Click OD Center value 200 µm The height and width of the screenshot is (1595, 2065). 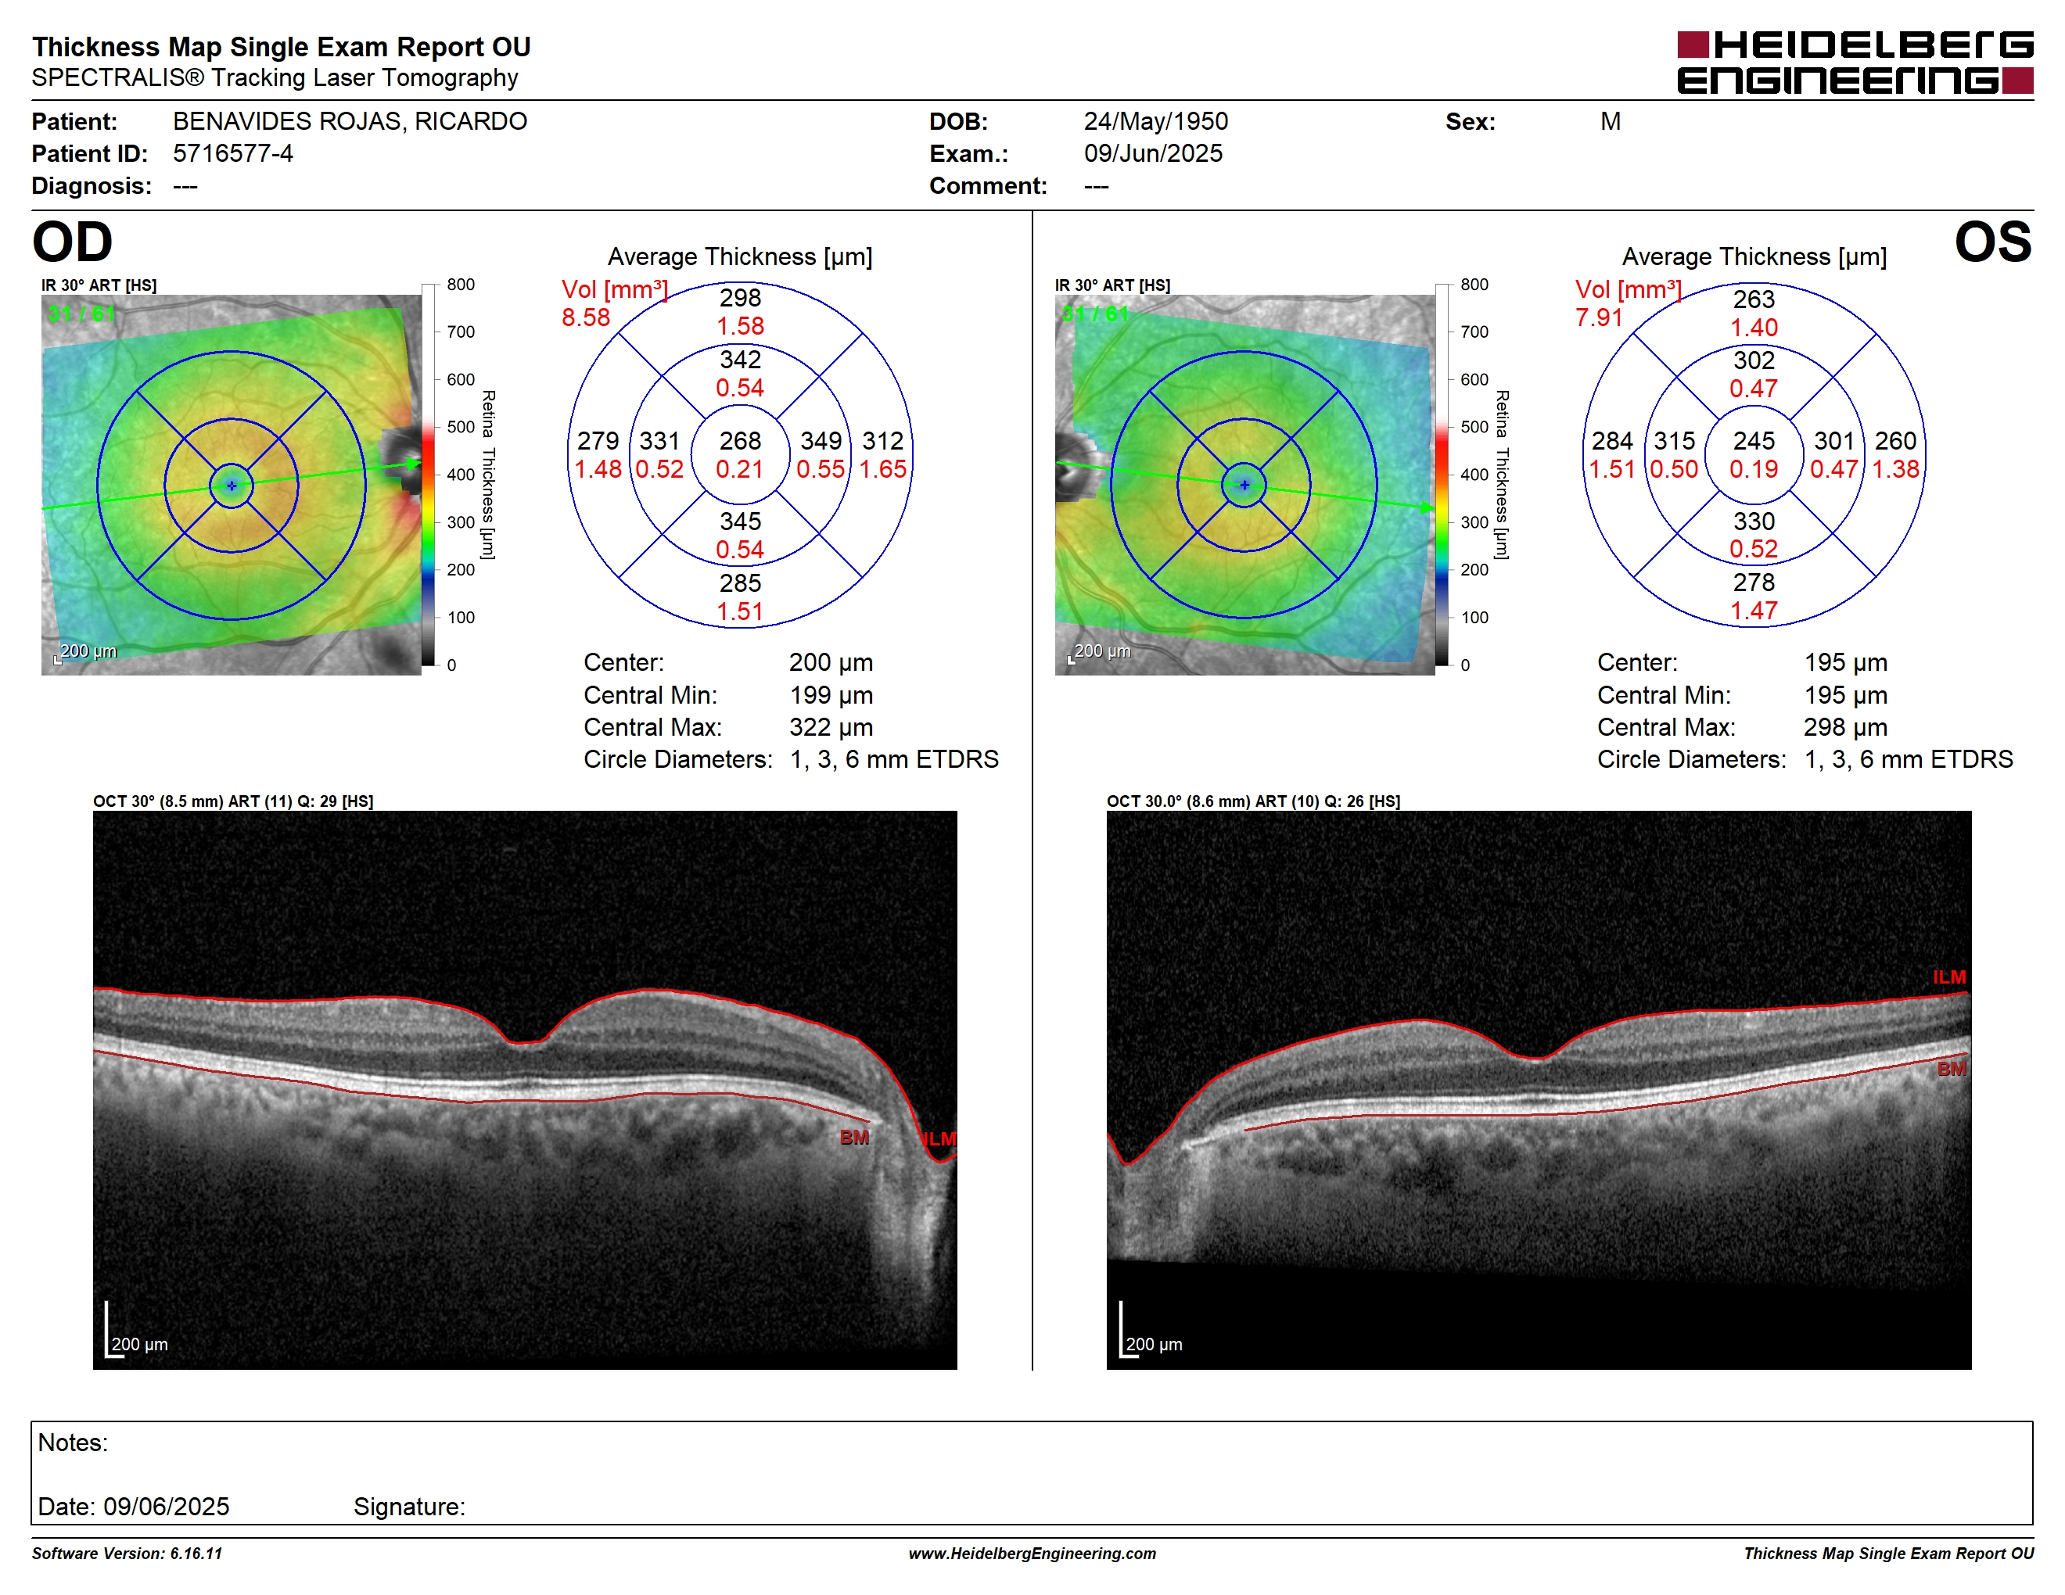click(830, 662)
